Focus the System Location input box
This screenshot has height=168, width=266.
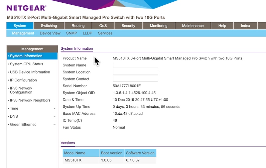pos(135,72)
